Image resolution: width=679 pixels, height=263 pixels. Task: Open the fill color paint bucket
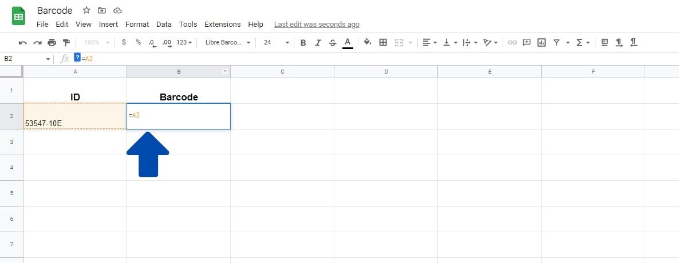(x=368, y=42)
